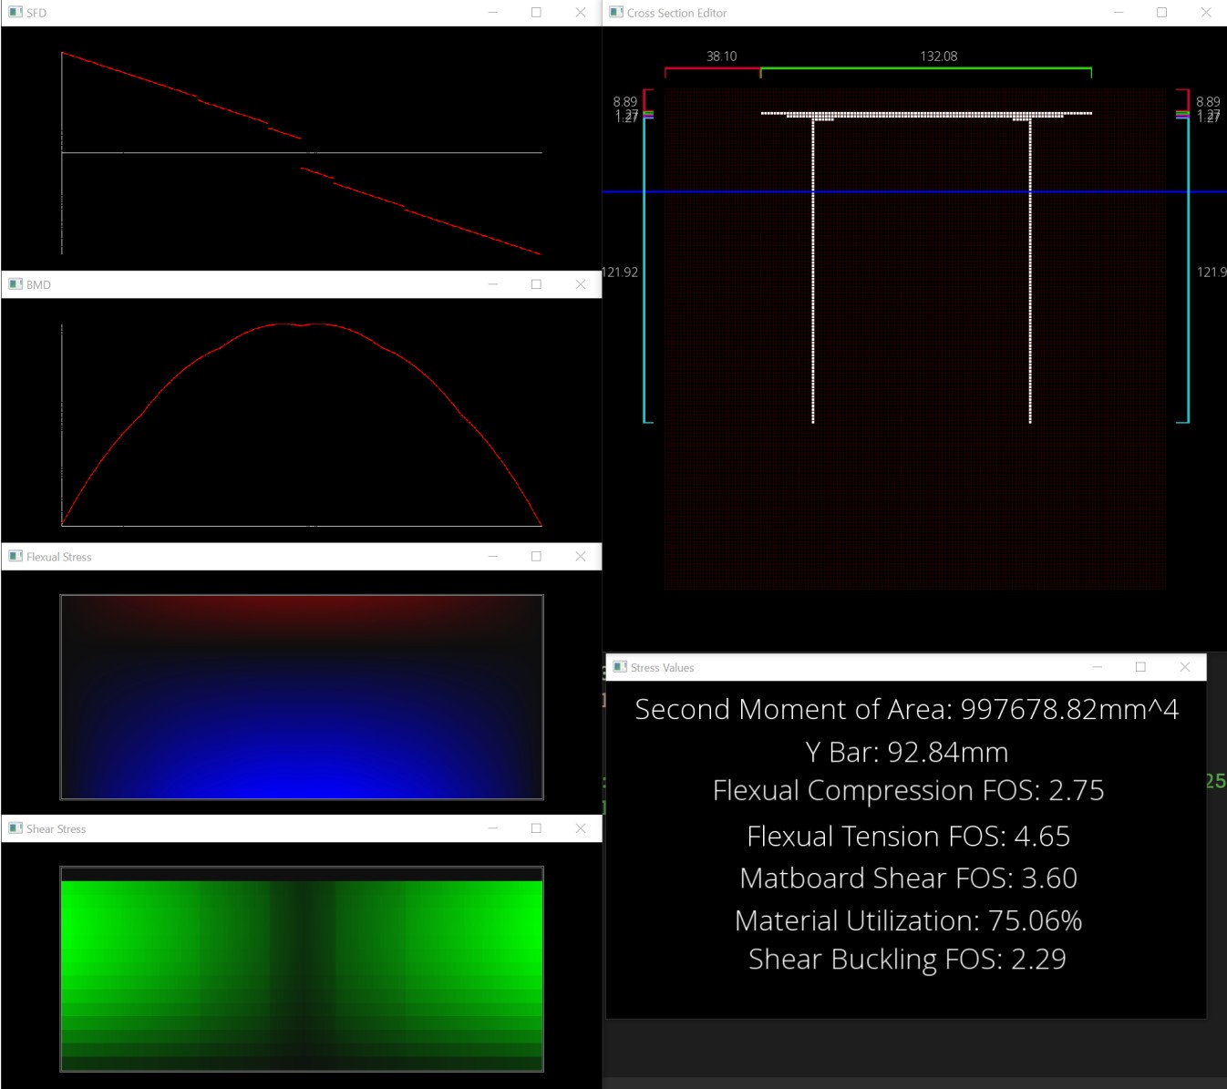Close the Flexual Stress window

[x=580, y=556]
